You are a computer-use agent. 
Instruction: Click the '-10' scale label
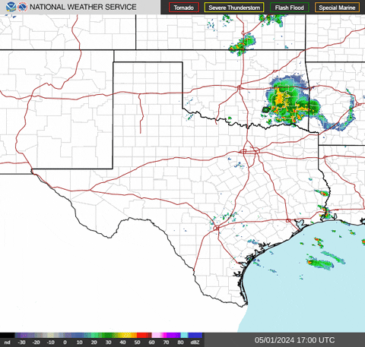tap(50, 342)
